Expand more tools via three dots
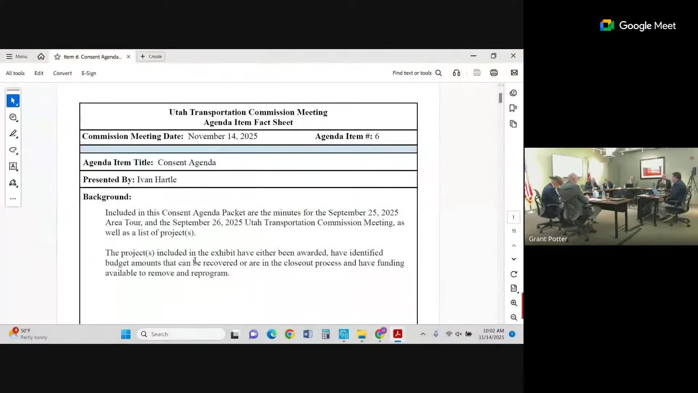 [13, 199]
